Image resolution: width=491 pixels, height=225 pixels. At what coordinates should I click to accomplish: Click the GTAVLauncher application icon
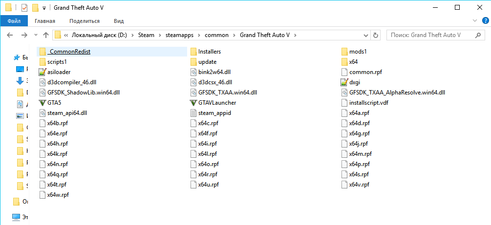[x=193, y=103]
